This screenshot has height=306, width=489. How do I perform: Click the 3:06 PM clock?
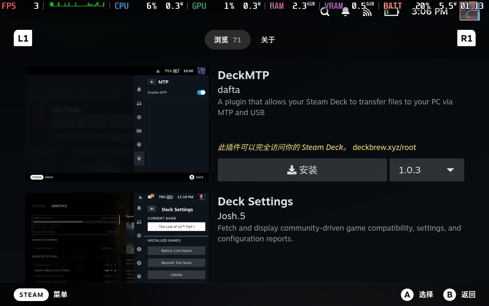tap(430, 12)
